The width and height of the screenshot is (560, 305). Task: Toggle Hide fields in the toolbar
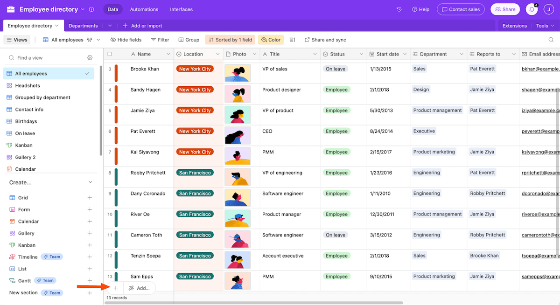tap(126, 40)
